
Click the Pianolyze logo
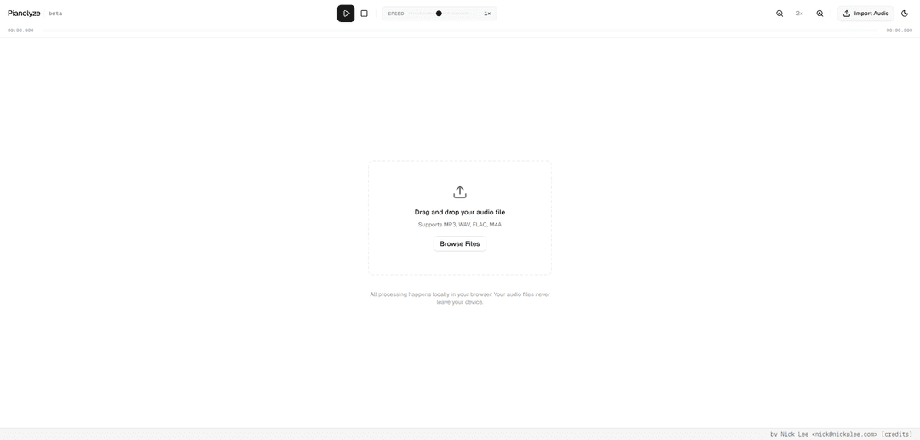[x=24, y=14]
